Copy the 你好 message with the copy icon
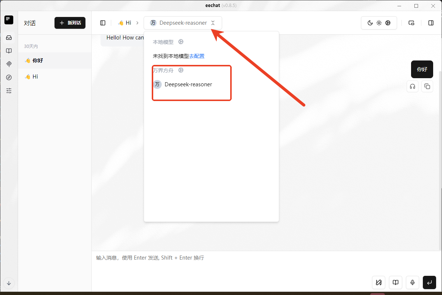The image size is (442, 295). coord(427,86)
